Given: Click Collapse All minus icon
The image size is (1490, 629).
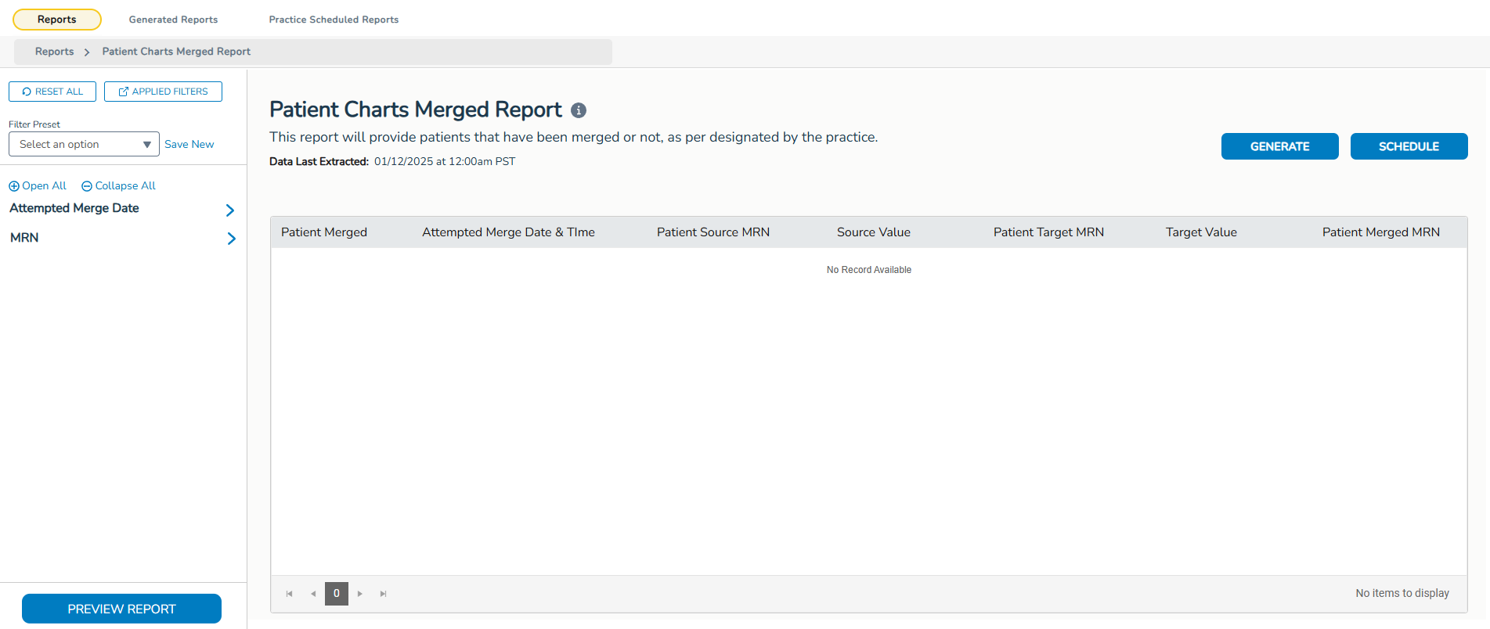Looking at the screenshot, I should tap(87, 186).
